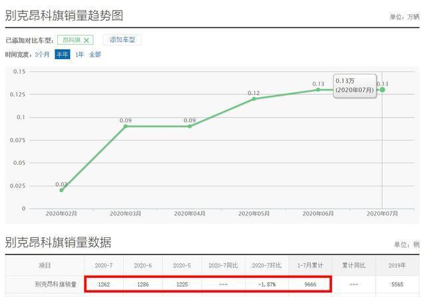Click the 项目 column header
The image size is (426, 297).
[45, 265]
